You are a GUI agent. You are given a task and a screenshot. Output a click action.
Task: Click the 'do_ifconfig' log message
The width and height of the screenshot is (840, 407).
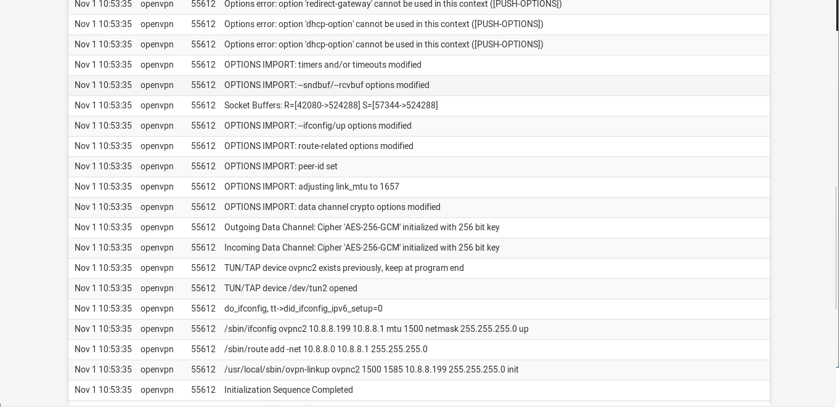click(303, 308)
